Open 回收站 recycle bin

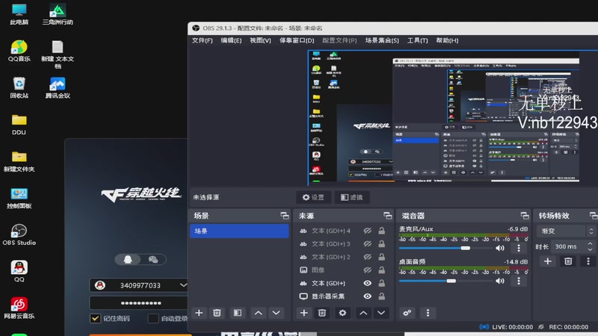point(19,87)
